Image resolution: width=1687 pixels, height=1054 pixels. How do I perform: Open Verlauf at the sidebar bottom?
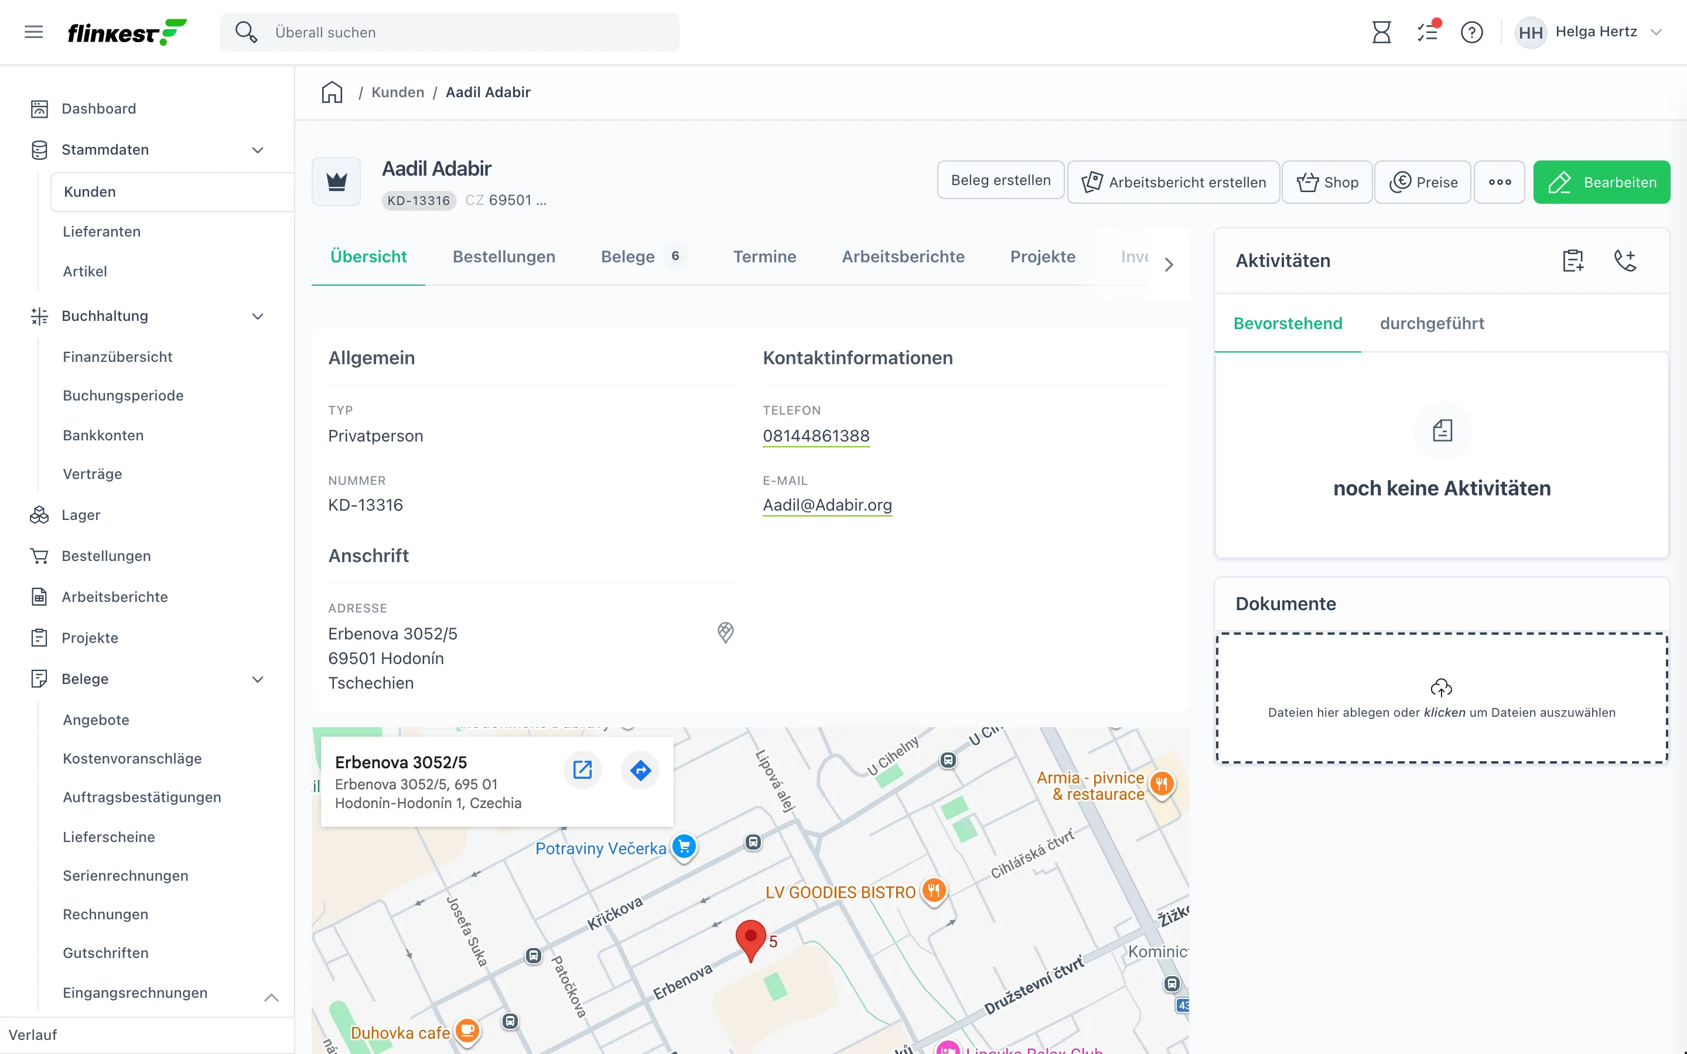coord(33,1035)
